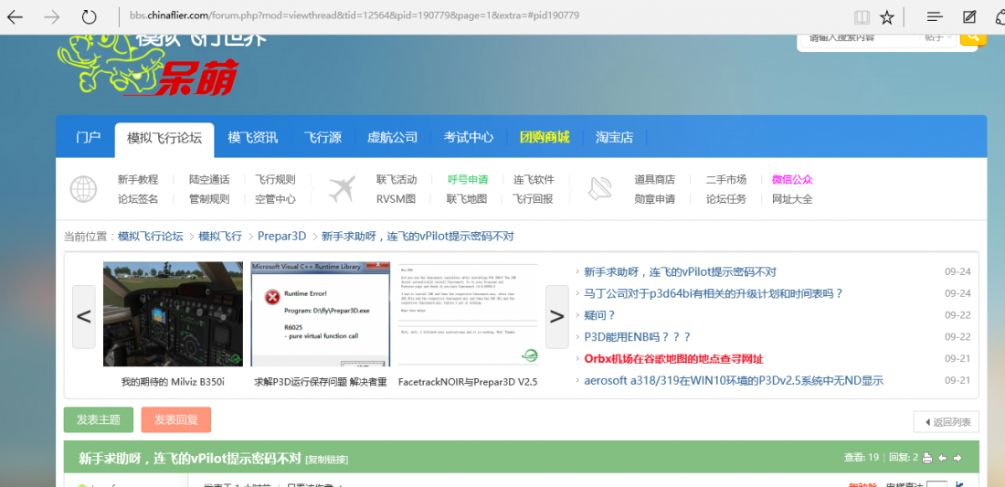Add page to favorites with star icon
This screenshot has width=1005, height=487.
tap(887, 17)
